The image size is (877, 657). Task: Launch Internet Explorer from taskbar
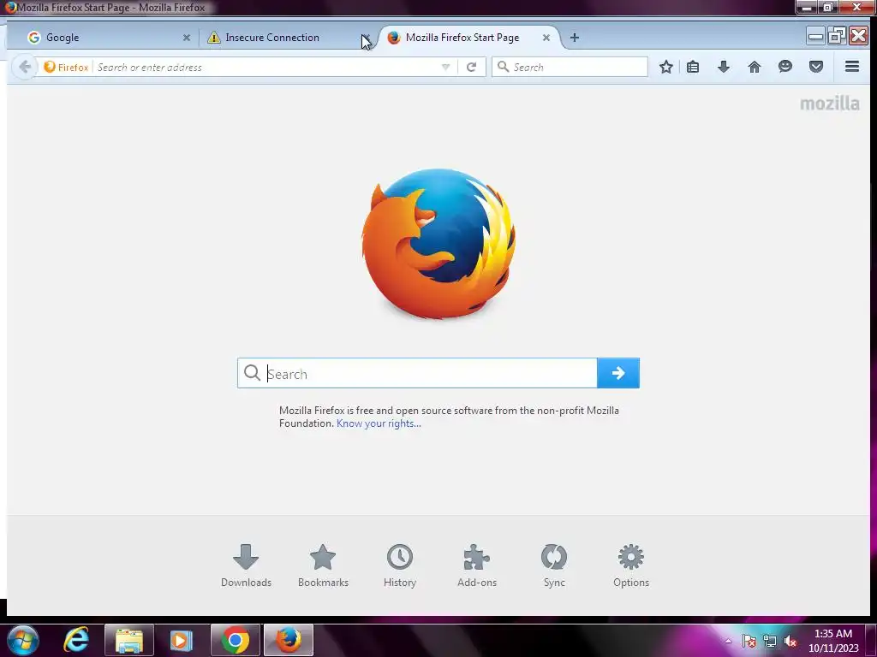(x=76, y=640)
